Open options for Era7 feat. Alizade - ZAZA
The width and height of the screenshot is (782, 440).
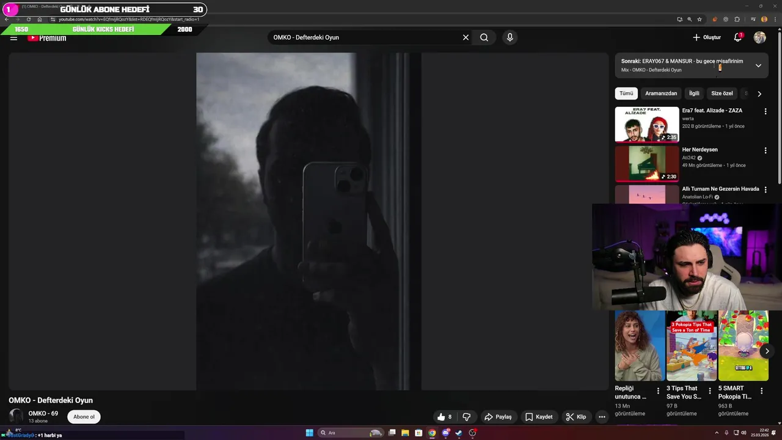point(766,111)
